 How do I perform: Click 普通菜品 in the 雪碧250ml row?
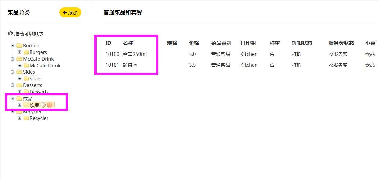pyautogui.click(x=221, y=54)
